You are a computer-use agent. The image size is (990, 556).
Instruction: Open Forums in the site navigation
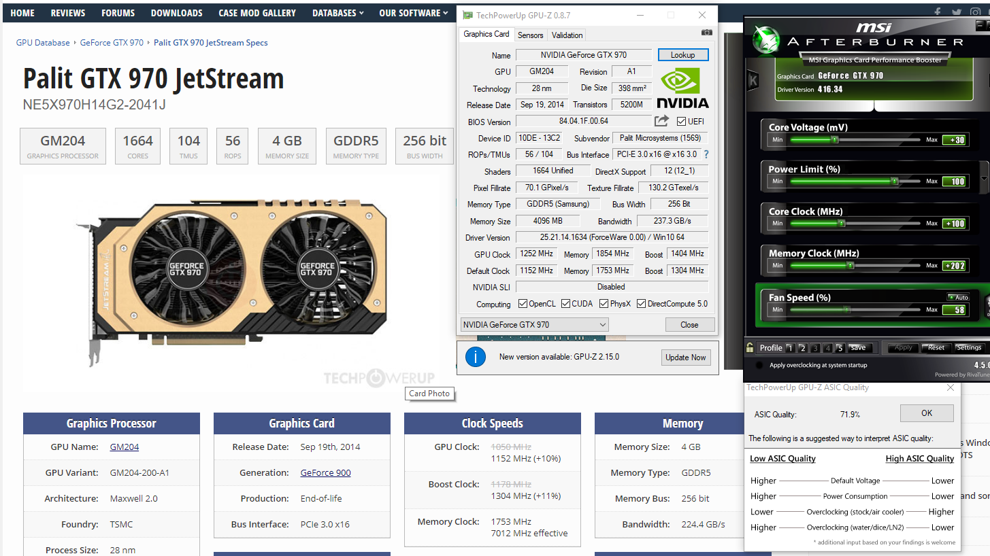point(118,13)
